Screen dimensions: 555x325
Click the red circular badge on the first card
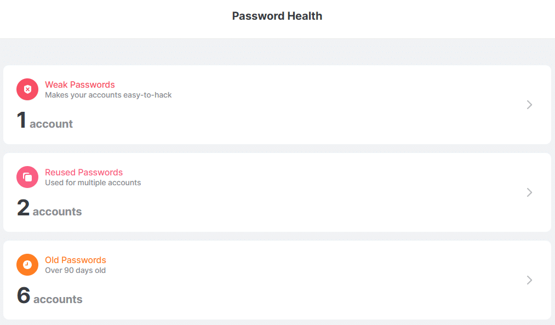pos(27,89)
